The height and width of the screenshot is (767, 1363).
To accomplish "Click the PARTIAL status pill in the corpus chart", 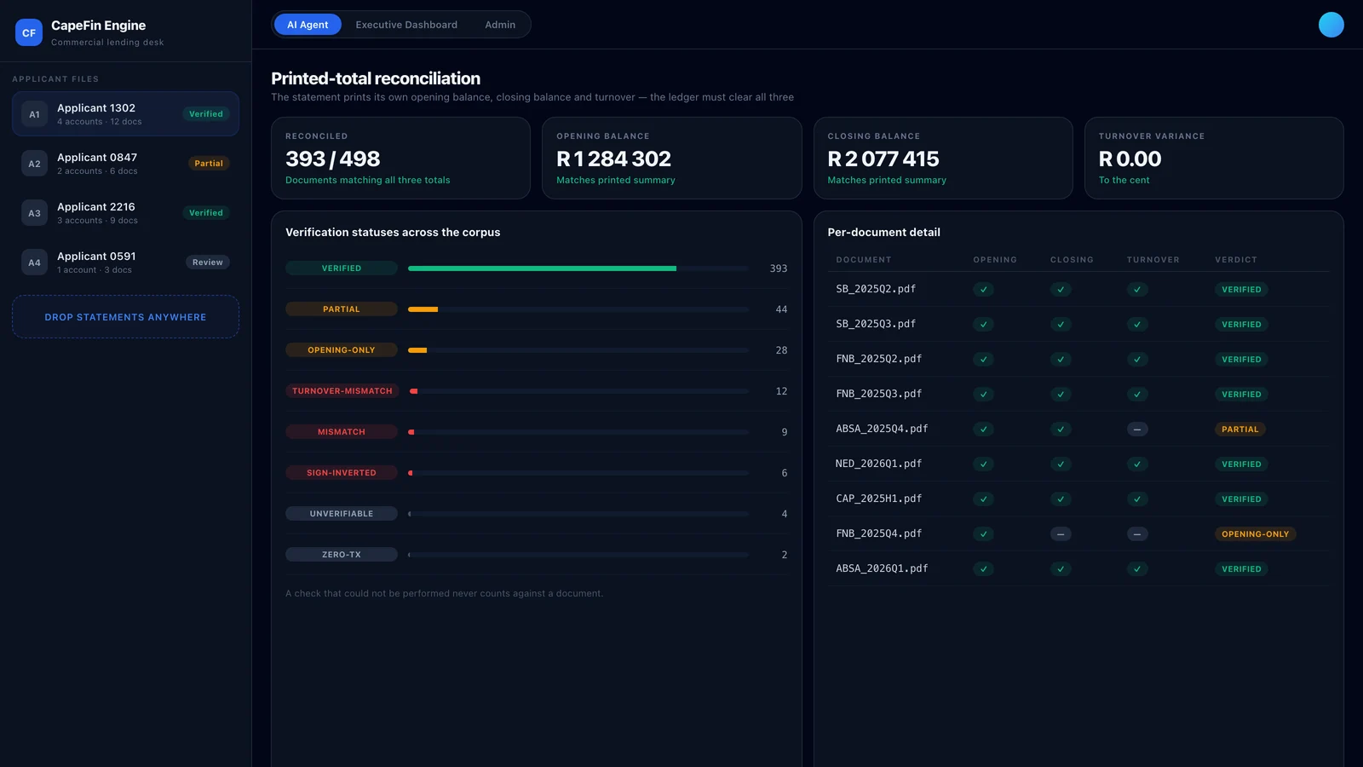I will pos(342,309).
